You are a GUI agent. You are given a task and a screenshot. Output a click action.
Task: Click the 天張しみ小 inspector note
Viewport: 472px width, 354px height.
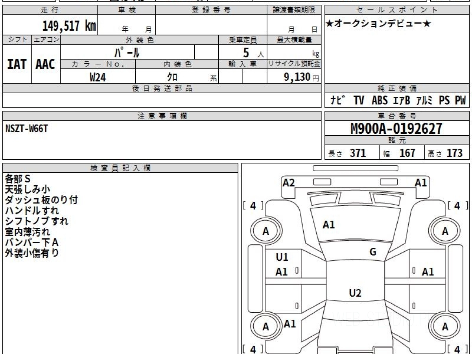coord(28,190)
